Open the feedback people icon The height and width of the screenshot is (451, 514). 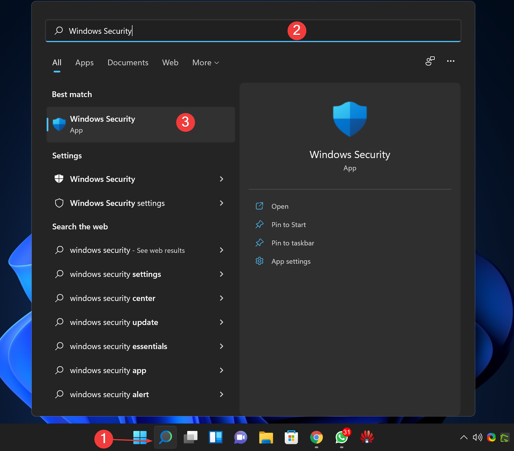(430, 61)
